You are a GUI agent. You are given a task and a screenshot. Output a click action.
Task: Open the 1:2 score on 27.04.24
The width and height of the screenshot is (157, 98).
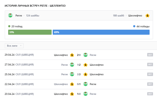click(79, 65)
